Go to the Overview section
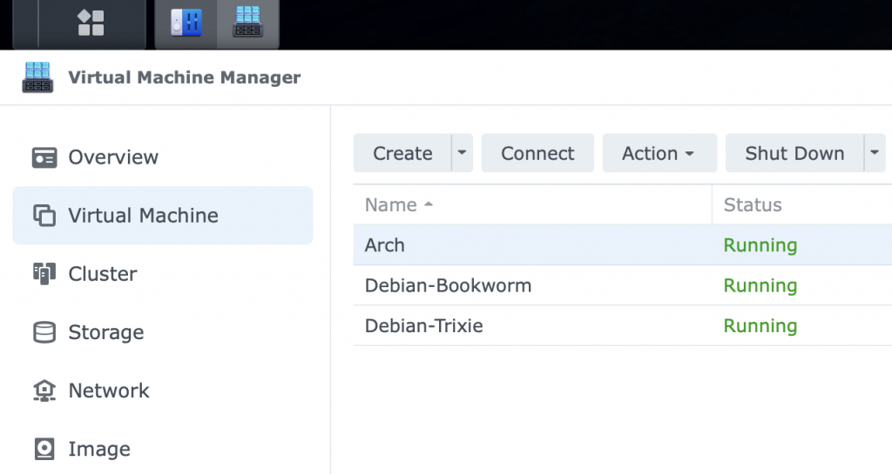Image resolution: width=892 pixels, height=474 pixels. click(x=113, y=157)
